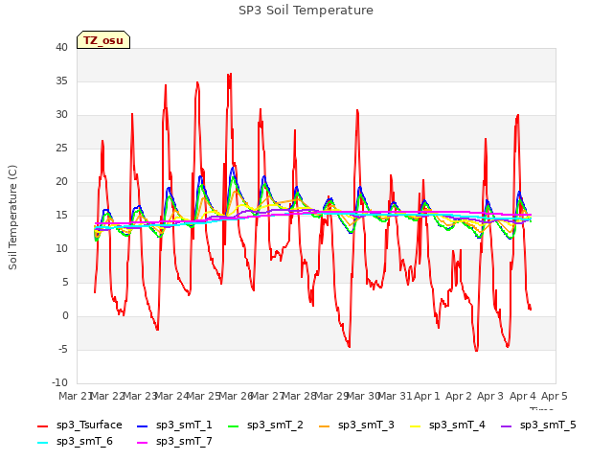Click the 0 y-axis tick label
Viewport: 613px width, 460px height.
[65, 316]
